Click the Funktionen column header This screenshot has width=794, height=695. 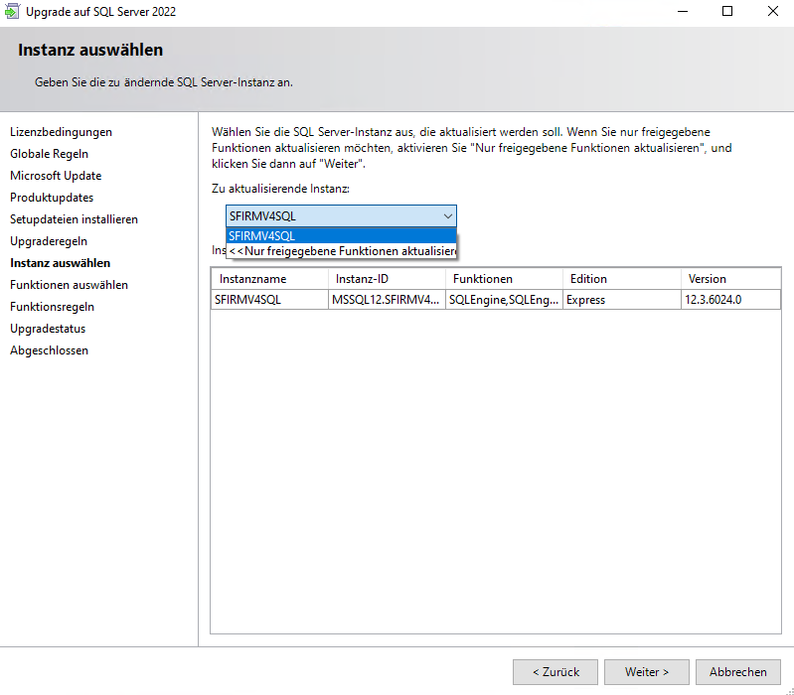505,279
